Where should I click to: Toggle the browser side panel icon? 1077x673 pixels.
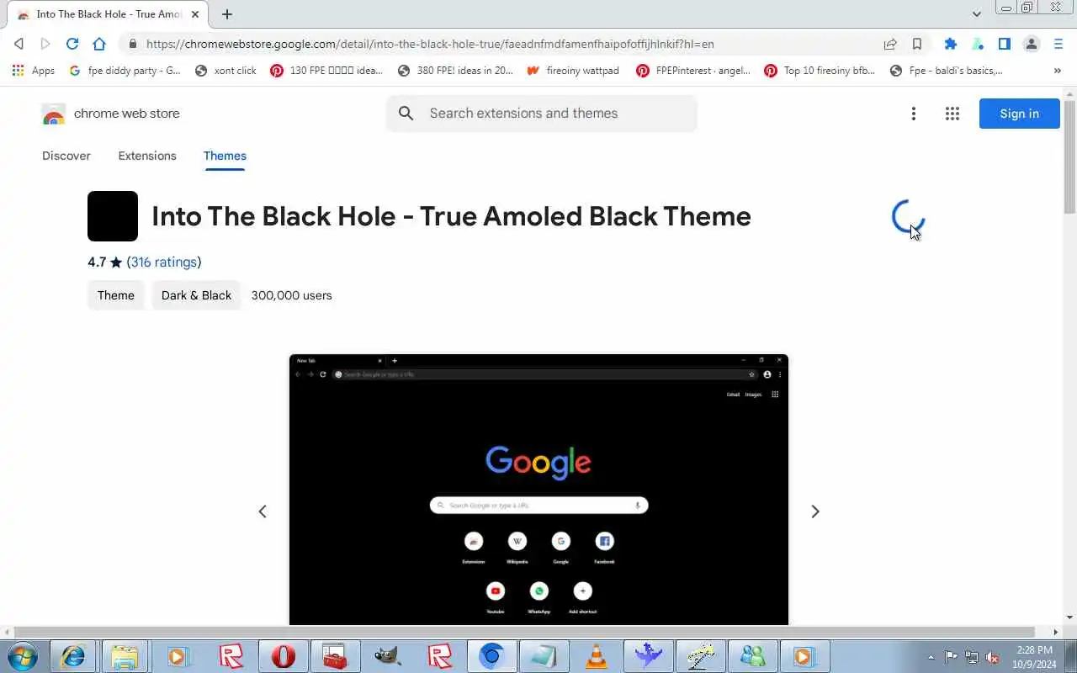[x=1005, y=44]
